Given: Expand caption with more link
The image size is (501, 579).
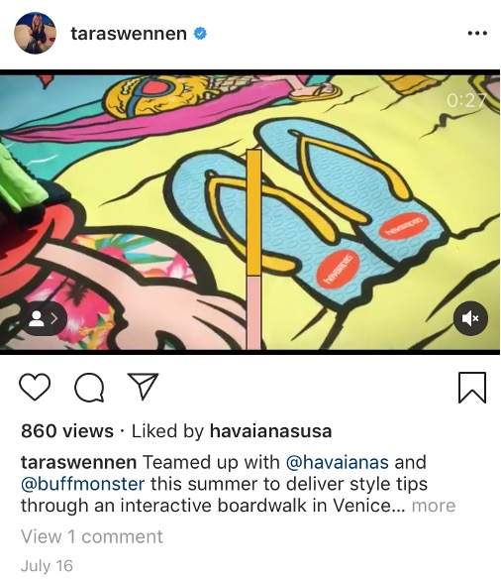Looking at the screenshot, I should [x=434, y=506].
